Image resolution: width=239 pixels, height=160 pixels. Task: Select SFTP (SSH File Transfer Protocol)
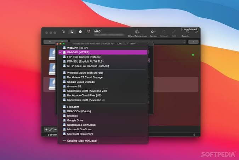pos(103,66)
